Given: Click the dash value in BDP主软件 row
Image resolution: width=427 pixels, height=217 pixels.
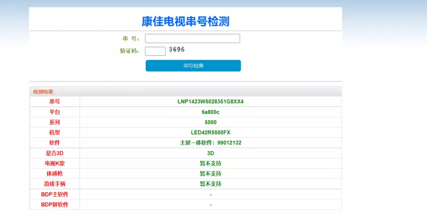Looking at the screenshot, I should pyautogui.click(x=210, y=195).
